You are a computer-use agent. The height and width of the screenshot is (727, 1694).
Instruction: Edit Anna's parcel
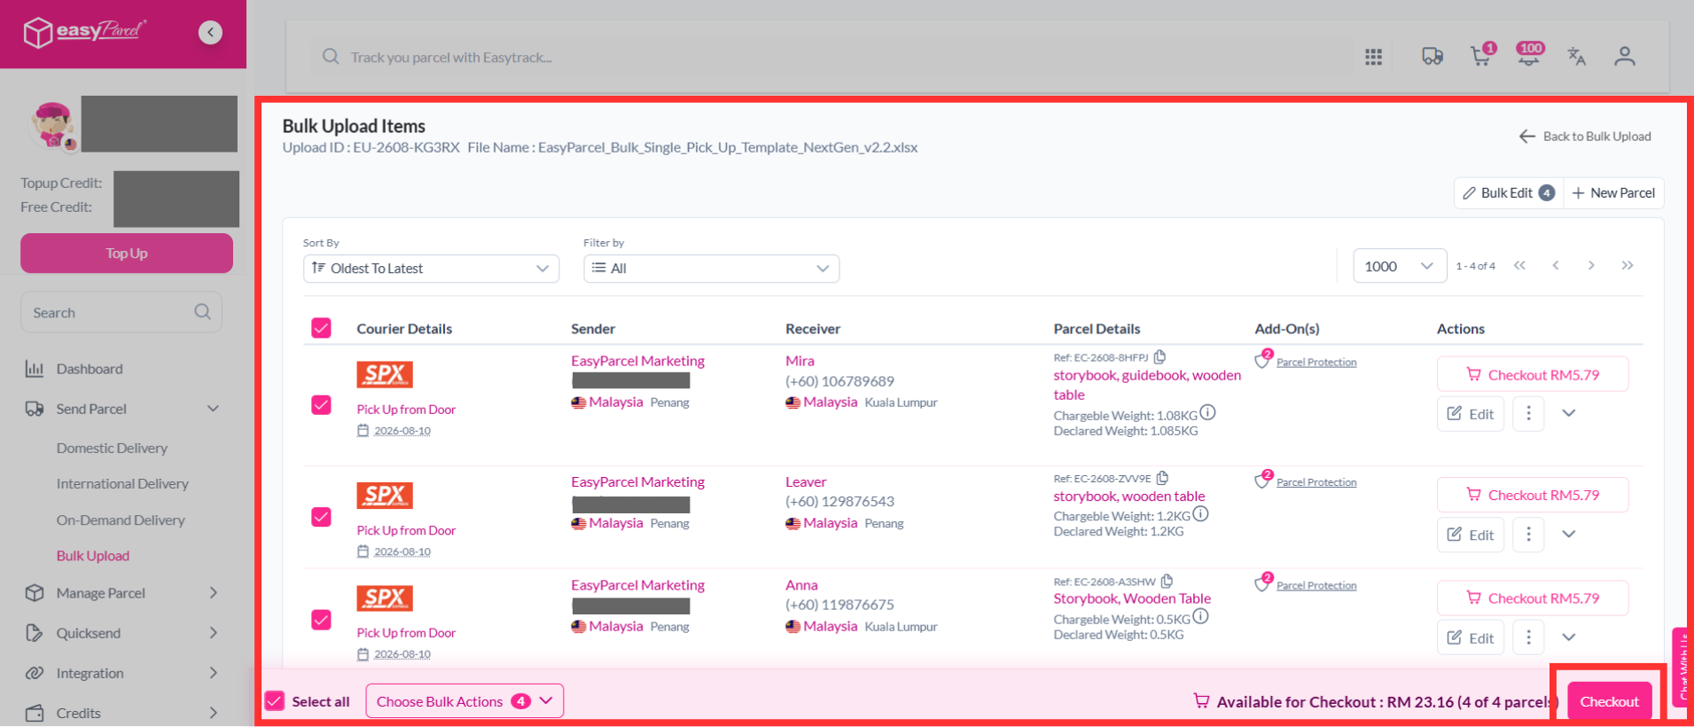tap(1471, 637)
